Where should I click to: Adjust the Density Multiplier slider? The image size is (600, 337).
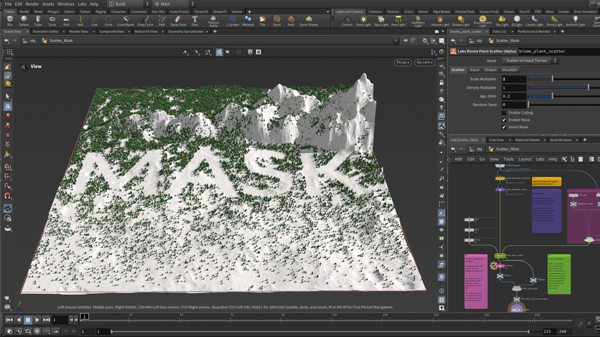588,87
